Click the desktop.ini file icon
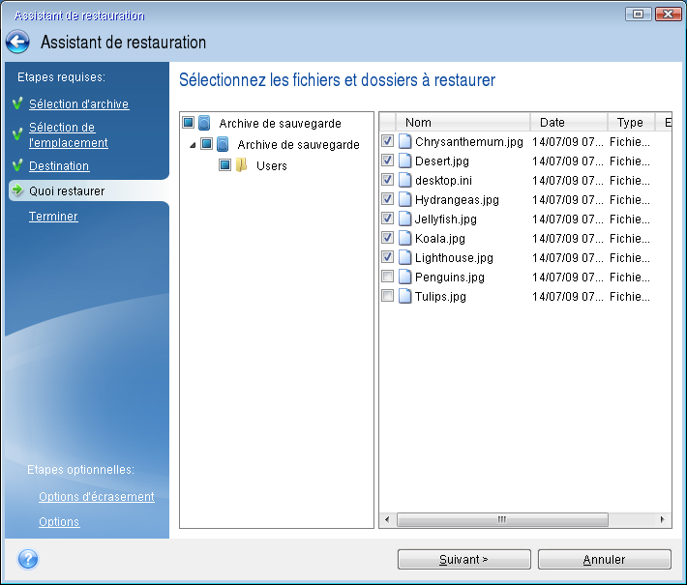The height and width of the screenshot is (585, 687). click(x=404, y=180)
